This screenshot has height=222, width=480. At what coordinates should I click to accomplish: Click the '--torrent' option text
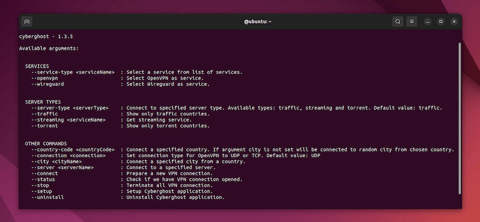coord(44,126)
